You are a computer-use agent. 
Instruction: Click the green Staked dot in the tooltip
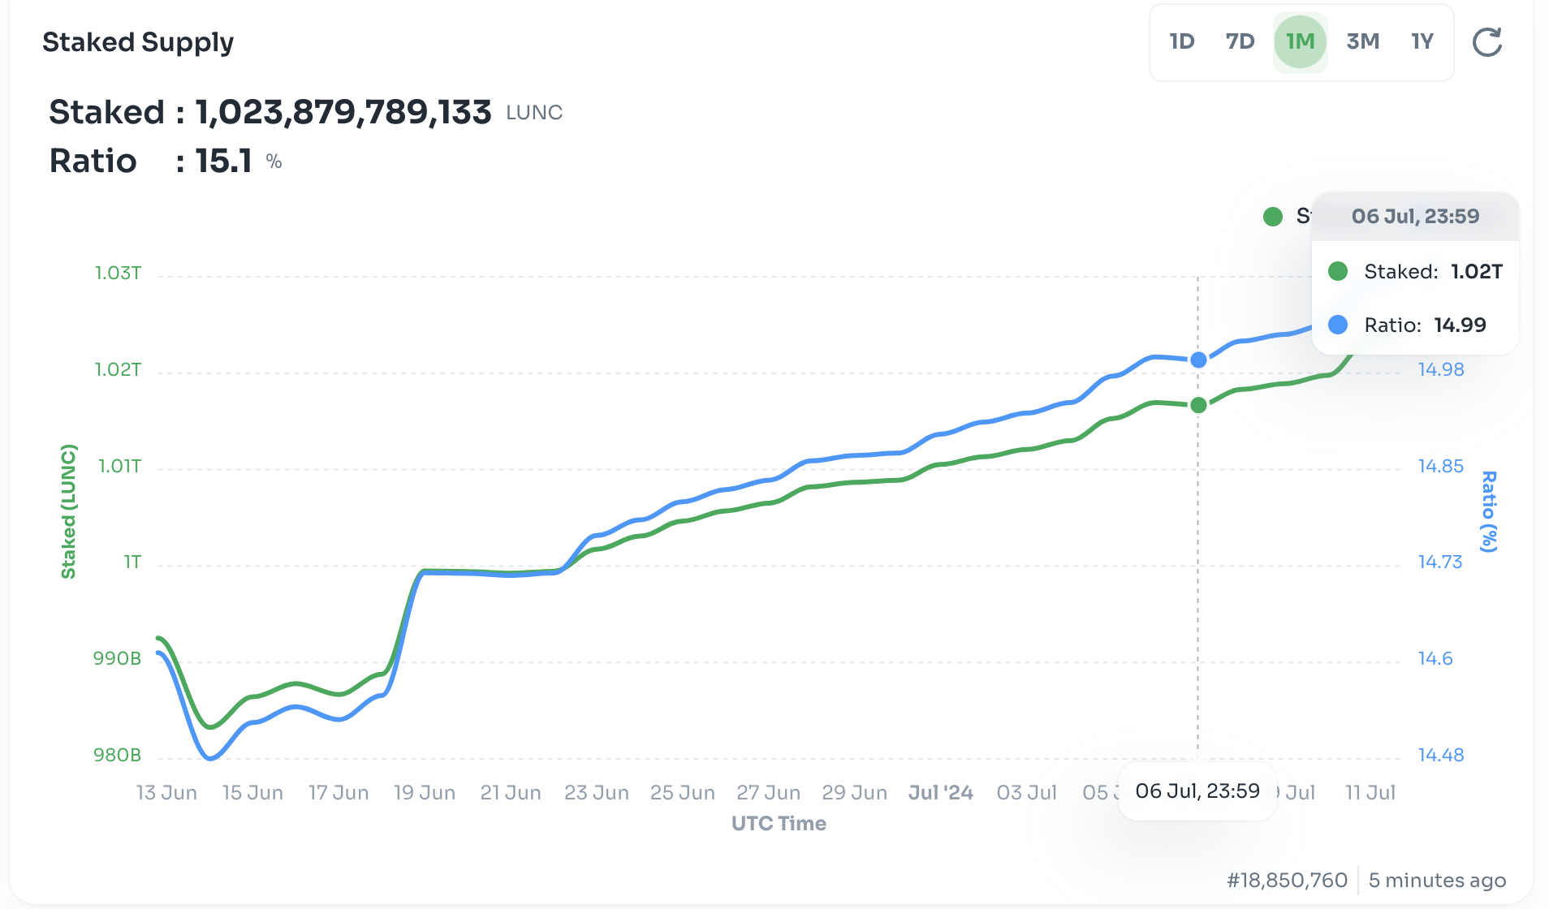1338,271
